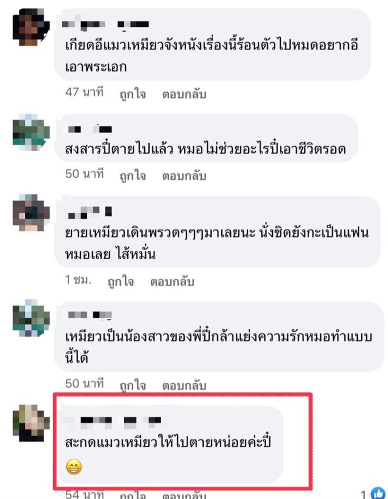
Task: Reply to the 'เหมียวเป็นน้องสาว' comment
Action: (184, 385)
